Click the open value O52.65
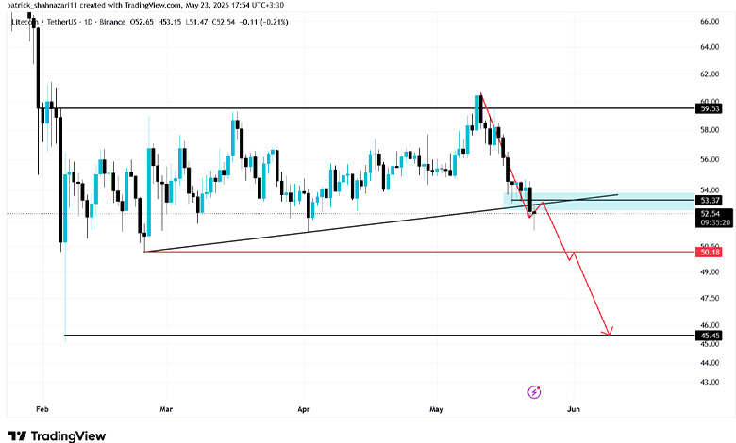 pyautogui.click(x=142, y=22)
